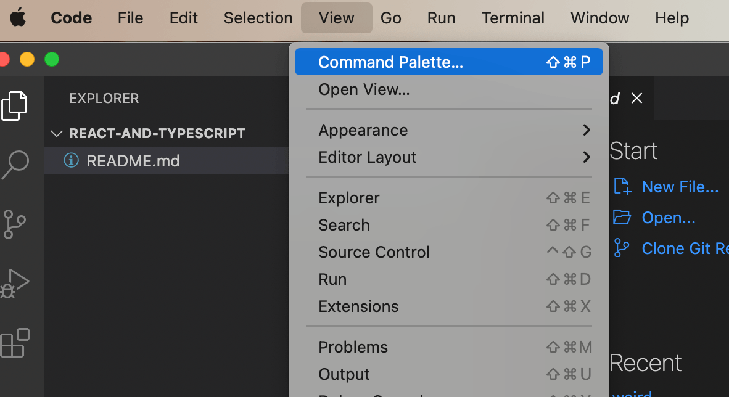The height and width of the screenshot is (397, 729).
Task: Click the Start heading
Action: 633,151
